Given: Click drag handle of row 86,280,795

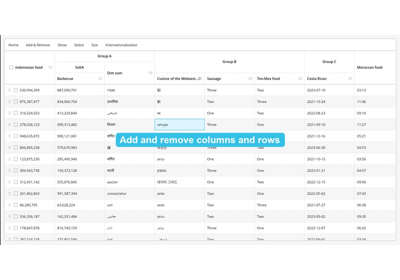Looking at the screenshot, I should (9, 205).
